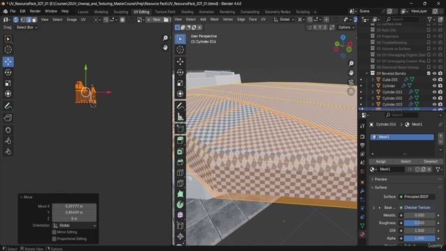This screenshot has width=446, height=251.
Task: Open the viewport Options dropdown
Action: pyautogui.click(x=346, y=27)
